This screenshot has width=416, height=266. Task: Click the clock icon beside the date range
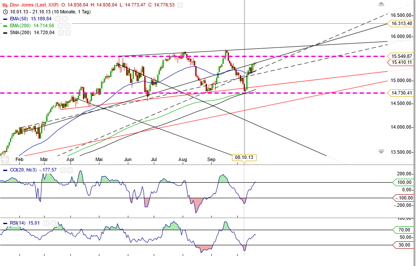5,12
